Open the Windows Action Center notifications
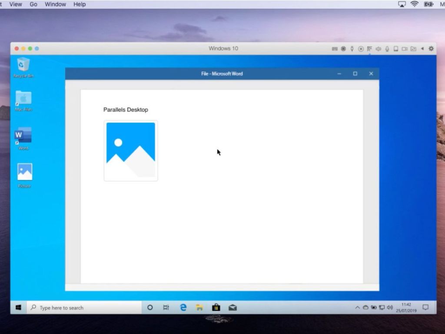 click(x=425, y=307)
